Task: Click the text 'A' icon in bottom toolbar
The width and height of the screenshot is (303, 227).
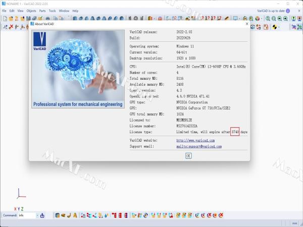Action: click(x=75, y=215)
